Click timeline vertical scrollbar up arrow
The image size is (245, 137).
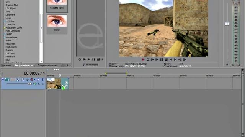point(243,73)
